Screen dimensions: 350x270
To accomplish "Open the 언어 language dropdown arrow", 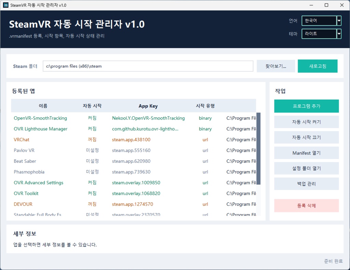I will pos(339,21).
